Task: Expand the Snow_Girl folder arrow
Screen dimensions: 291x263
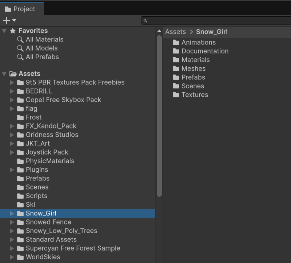Action: point(12,214)
